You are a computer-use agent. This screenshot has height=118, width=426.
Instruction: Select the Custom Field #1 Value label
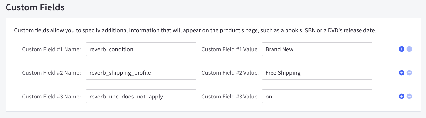pos(230,49)
